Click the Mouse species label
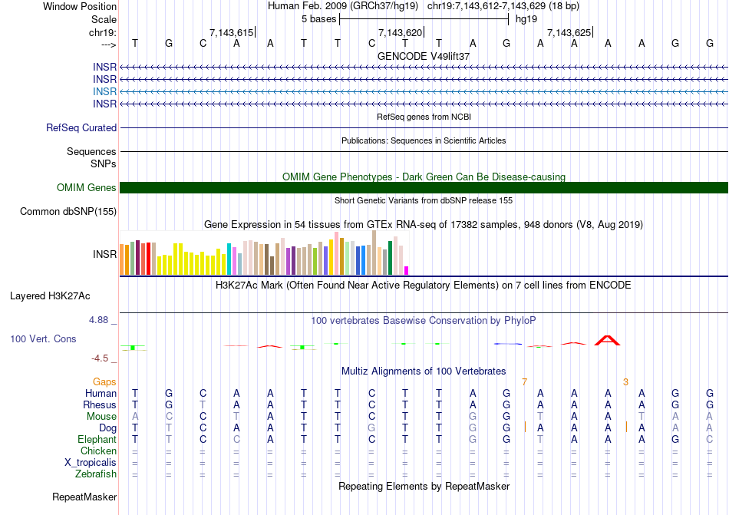The image size is (729, 515). pos(101,417)
